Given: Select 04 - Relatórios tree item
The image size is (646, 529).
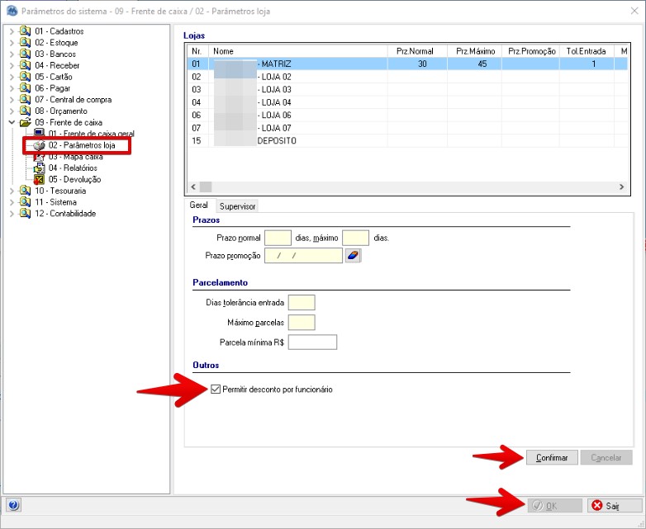Looking at the screenshot, I should pos(73,168).
